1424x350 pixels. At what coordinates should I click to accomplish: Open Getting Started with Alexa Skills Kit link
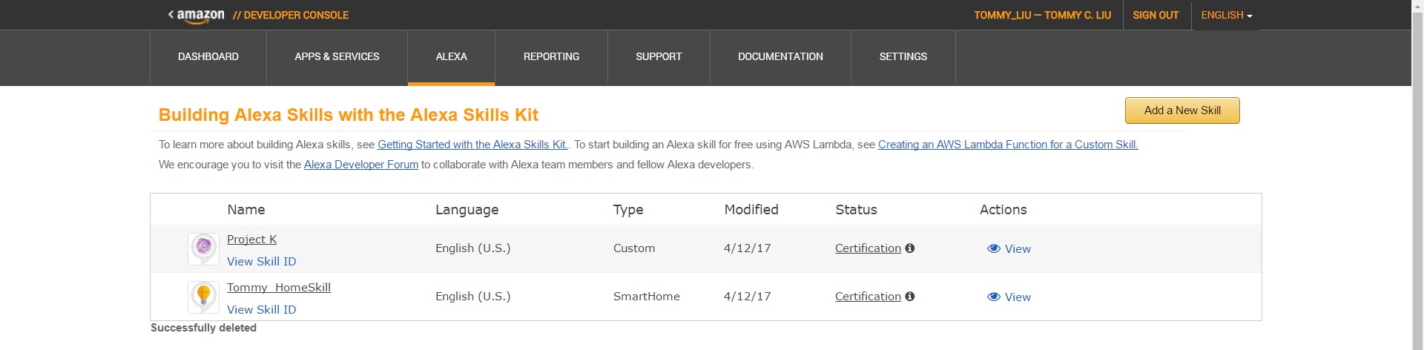(472, 145)
